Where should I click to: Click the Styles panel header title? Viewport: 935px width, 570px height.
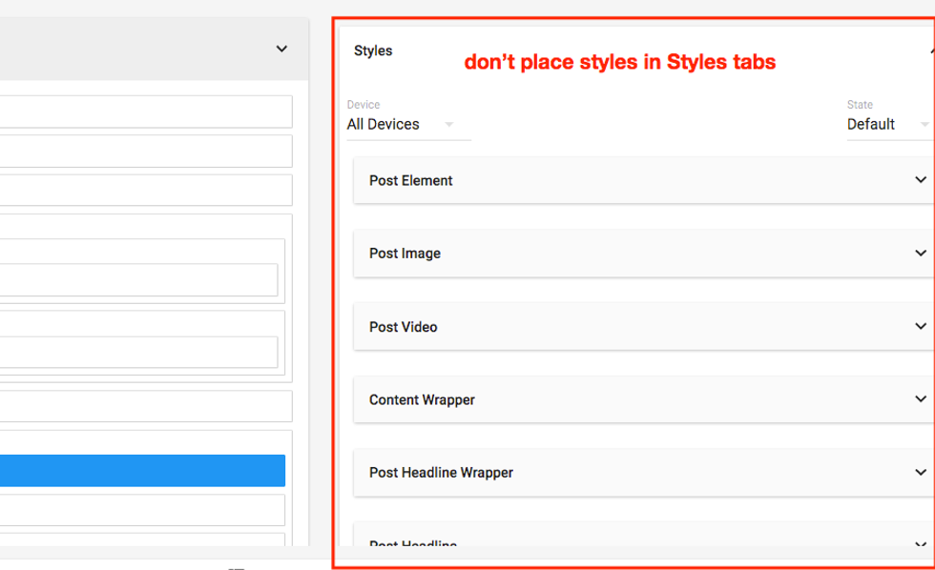[373, 51]
